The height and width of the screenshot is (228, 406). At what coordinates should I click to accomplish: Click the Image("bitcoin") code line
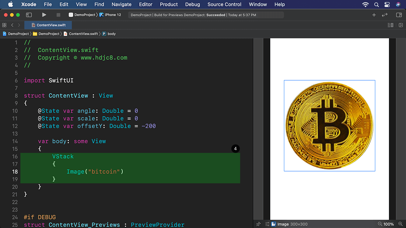point(95,171)
